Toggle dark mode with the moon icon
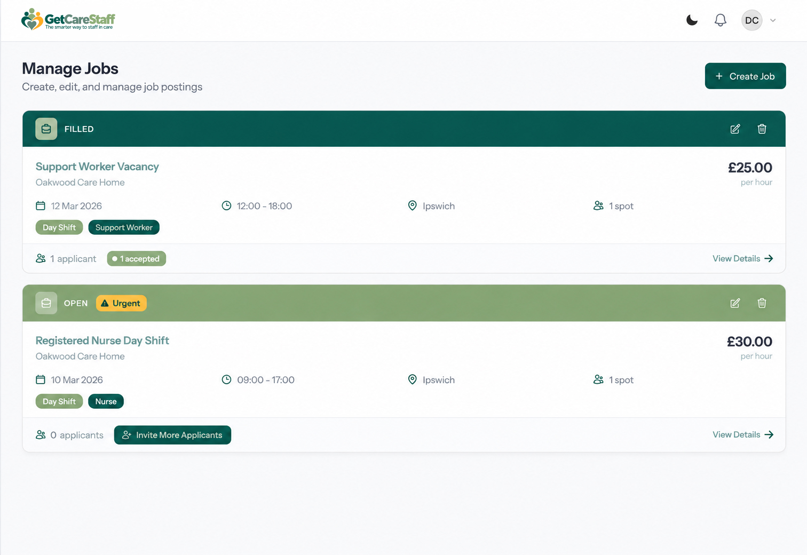 pos(692,20)
